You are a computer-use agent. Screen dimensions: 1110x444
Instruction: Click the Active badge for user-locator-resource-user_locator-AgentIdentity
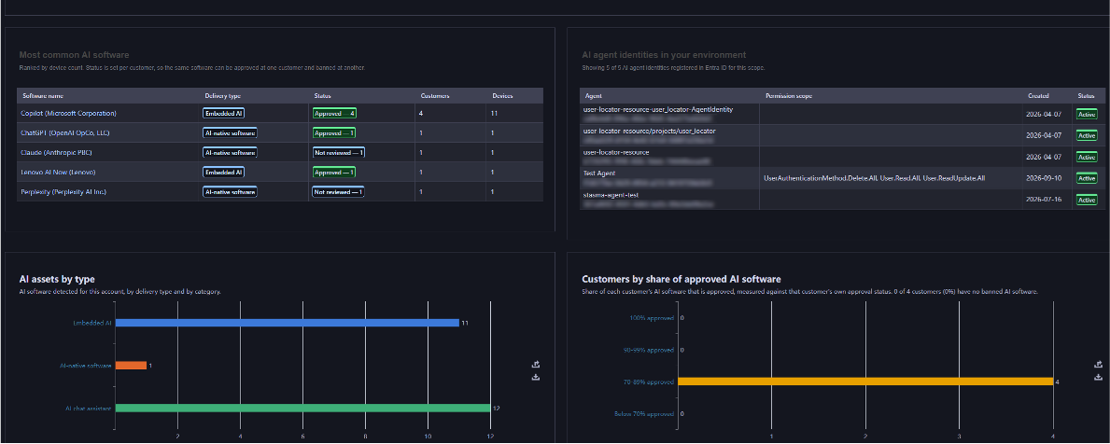(x=1087, y=114)
